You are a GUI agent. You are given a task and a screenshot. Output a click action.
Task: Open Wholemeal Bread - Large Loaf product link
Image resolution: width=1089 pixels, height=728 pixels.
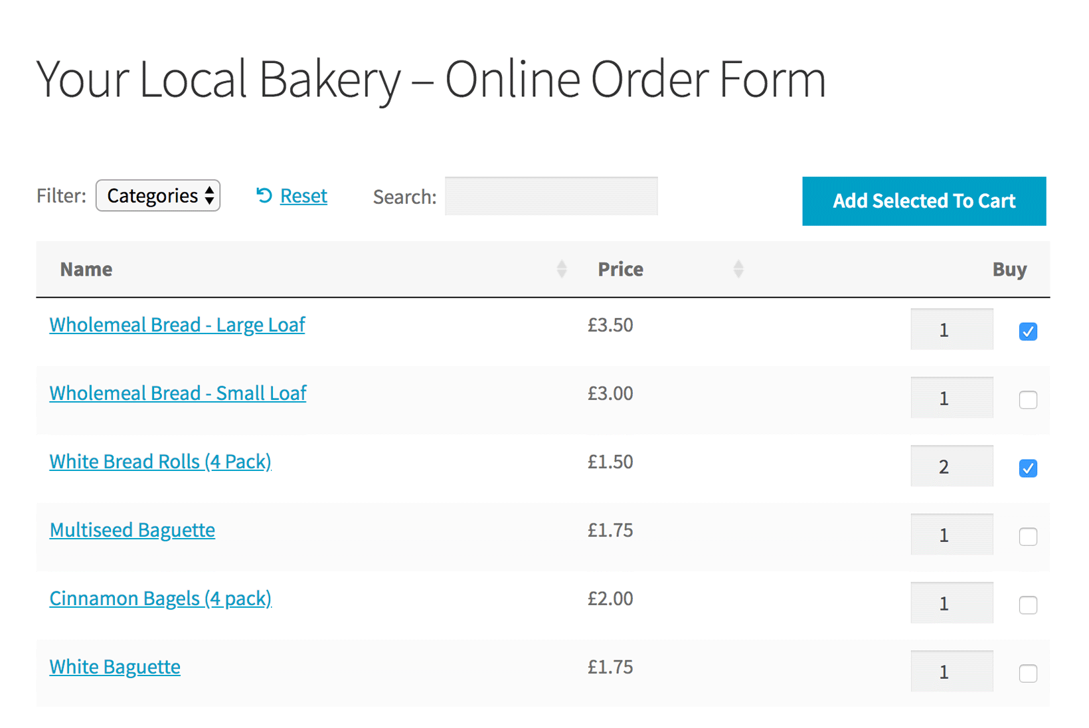click(177, 325)
